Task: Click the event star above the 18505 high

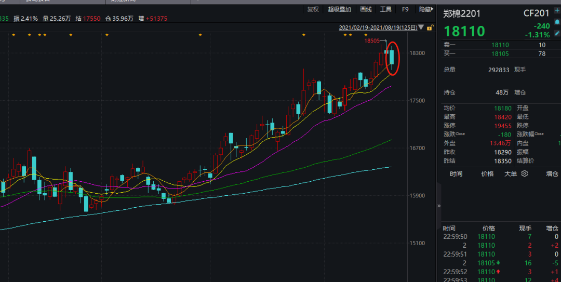Action: pyautogui.click(x=365, y=35)
